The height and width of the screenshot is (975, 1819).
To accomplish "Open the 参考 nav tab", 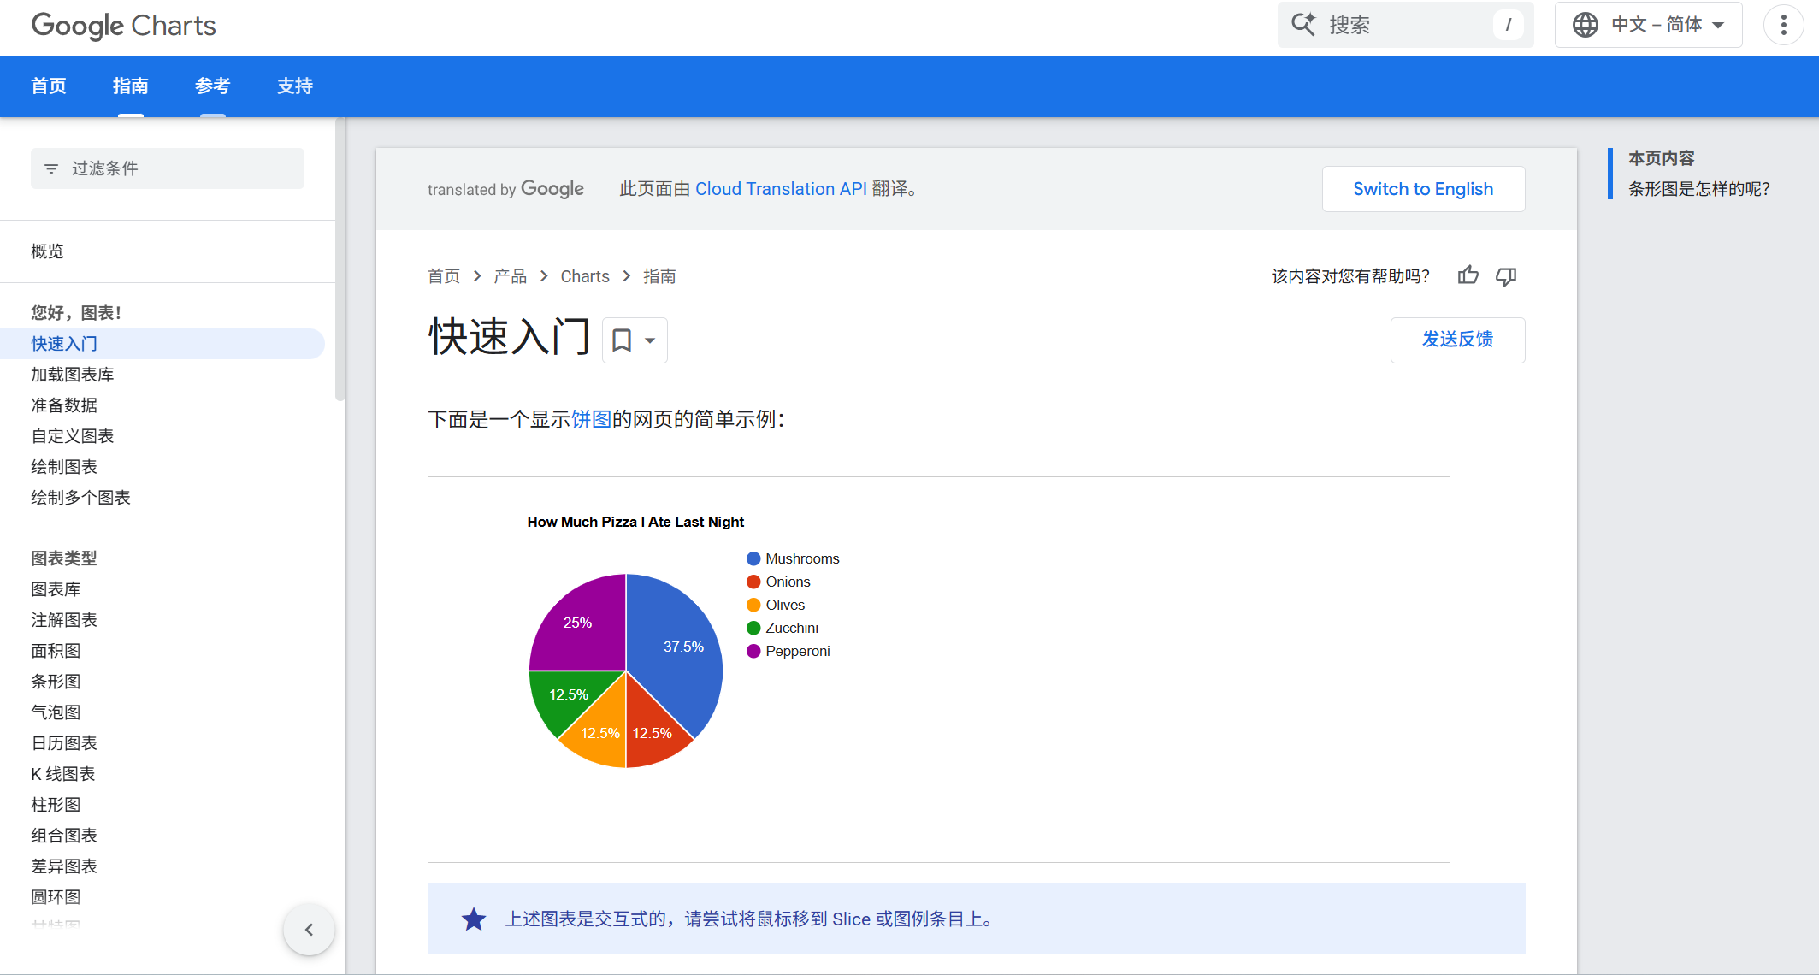I will pyautogui.click(x=213, y=86).
